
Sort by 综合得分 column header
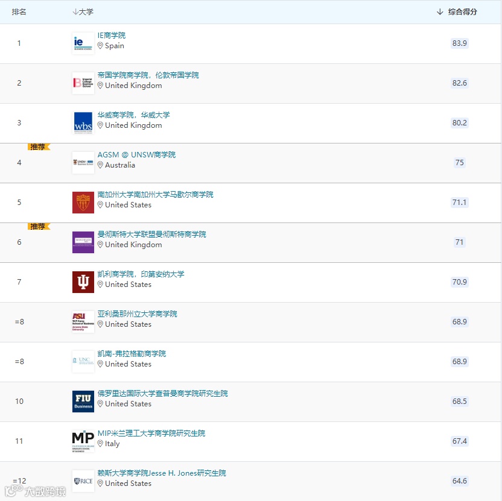click(457, 12)
